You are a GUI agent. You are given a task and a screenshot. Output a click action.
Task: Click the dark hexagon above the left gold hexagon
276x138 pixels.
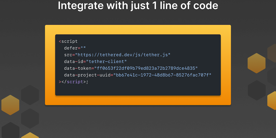pyautogui.click(x=30, y=95)
